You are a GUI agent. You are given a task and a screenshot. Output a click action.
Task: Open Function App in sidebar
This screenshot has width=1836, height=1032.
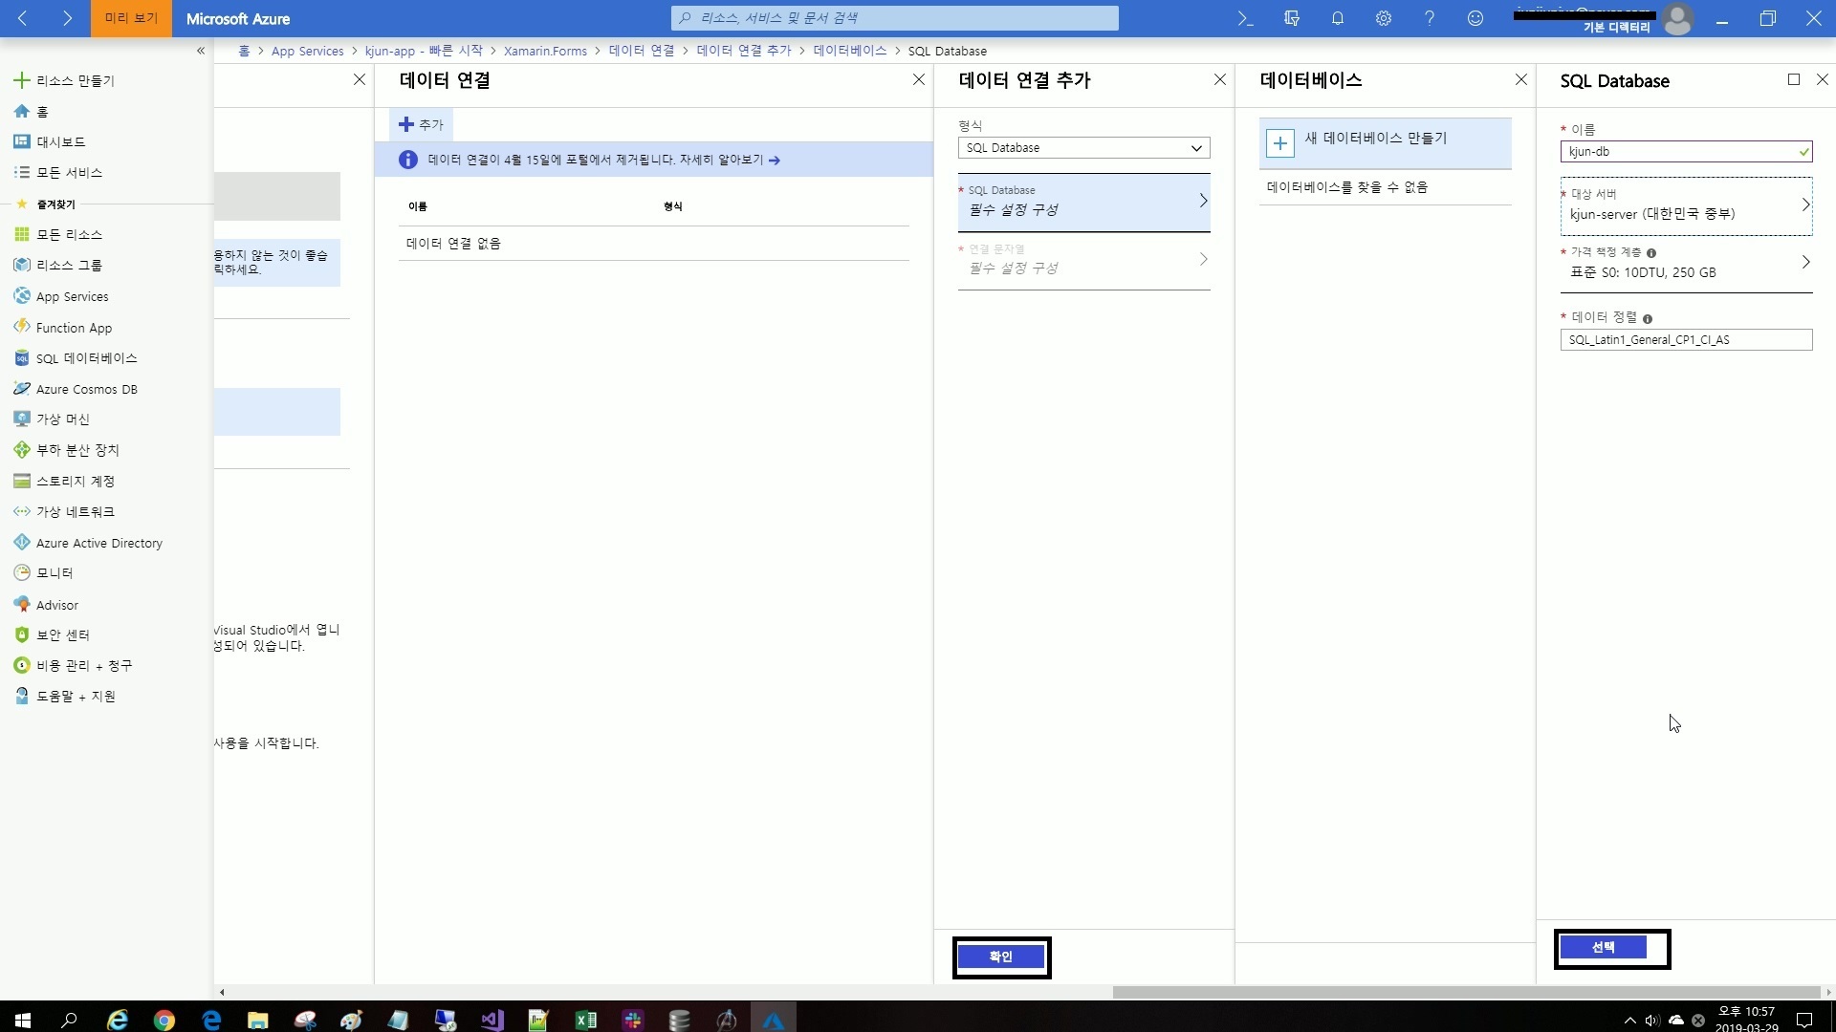click(74, 328)
